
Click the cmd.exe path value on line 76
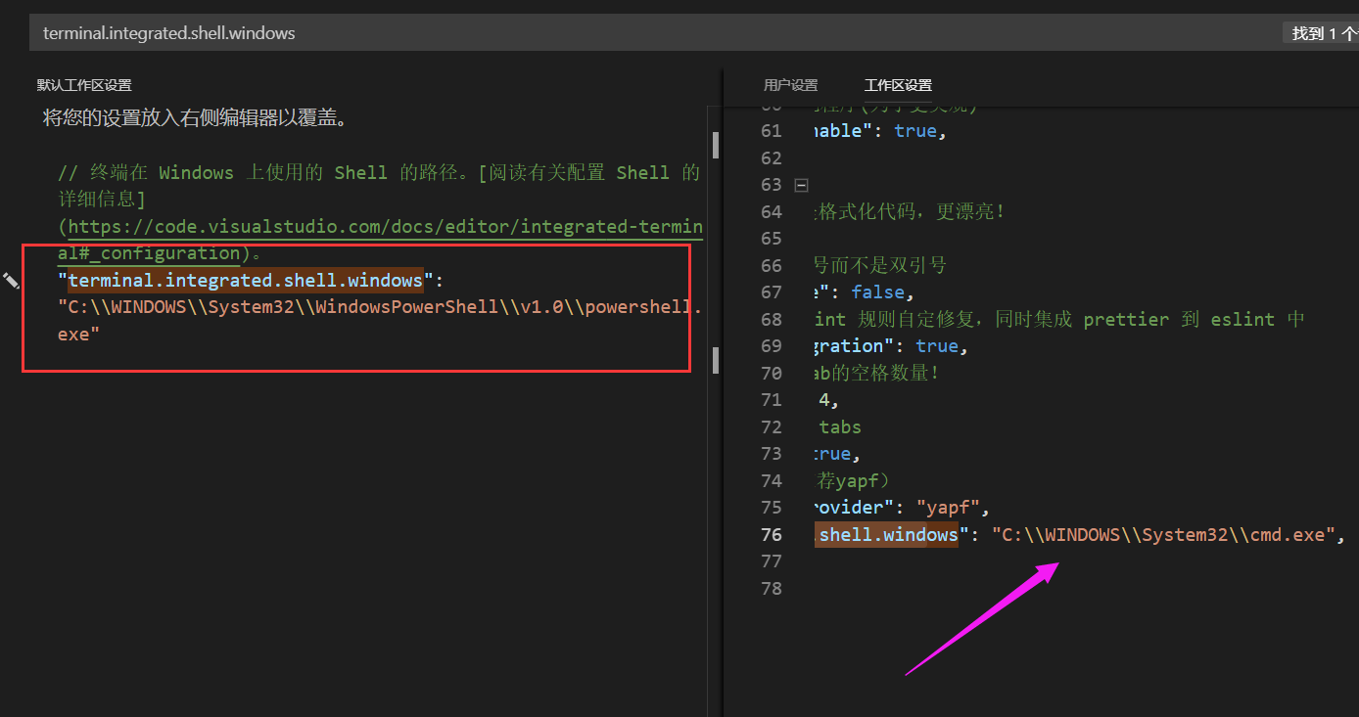(1164, 534)
